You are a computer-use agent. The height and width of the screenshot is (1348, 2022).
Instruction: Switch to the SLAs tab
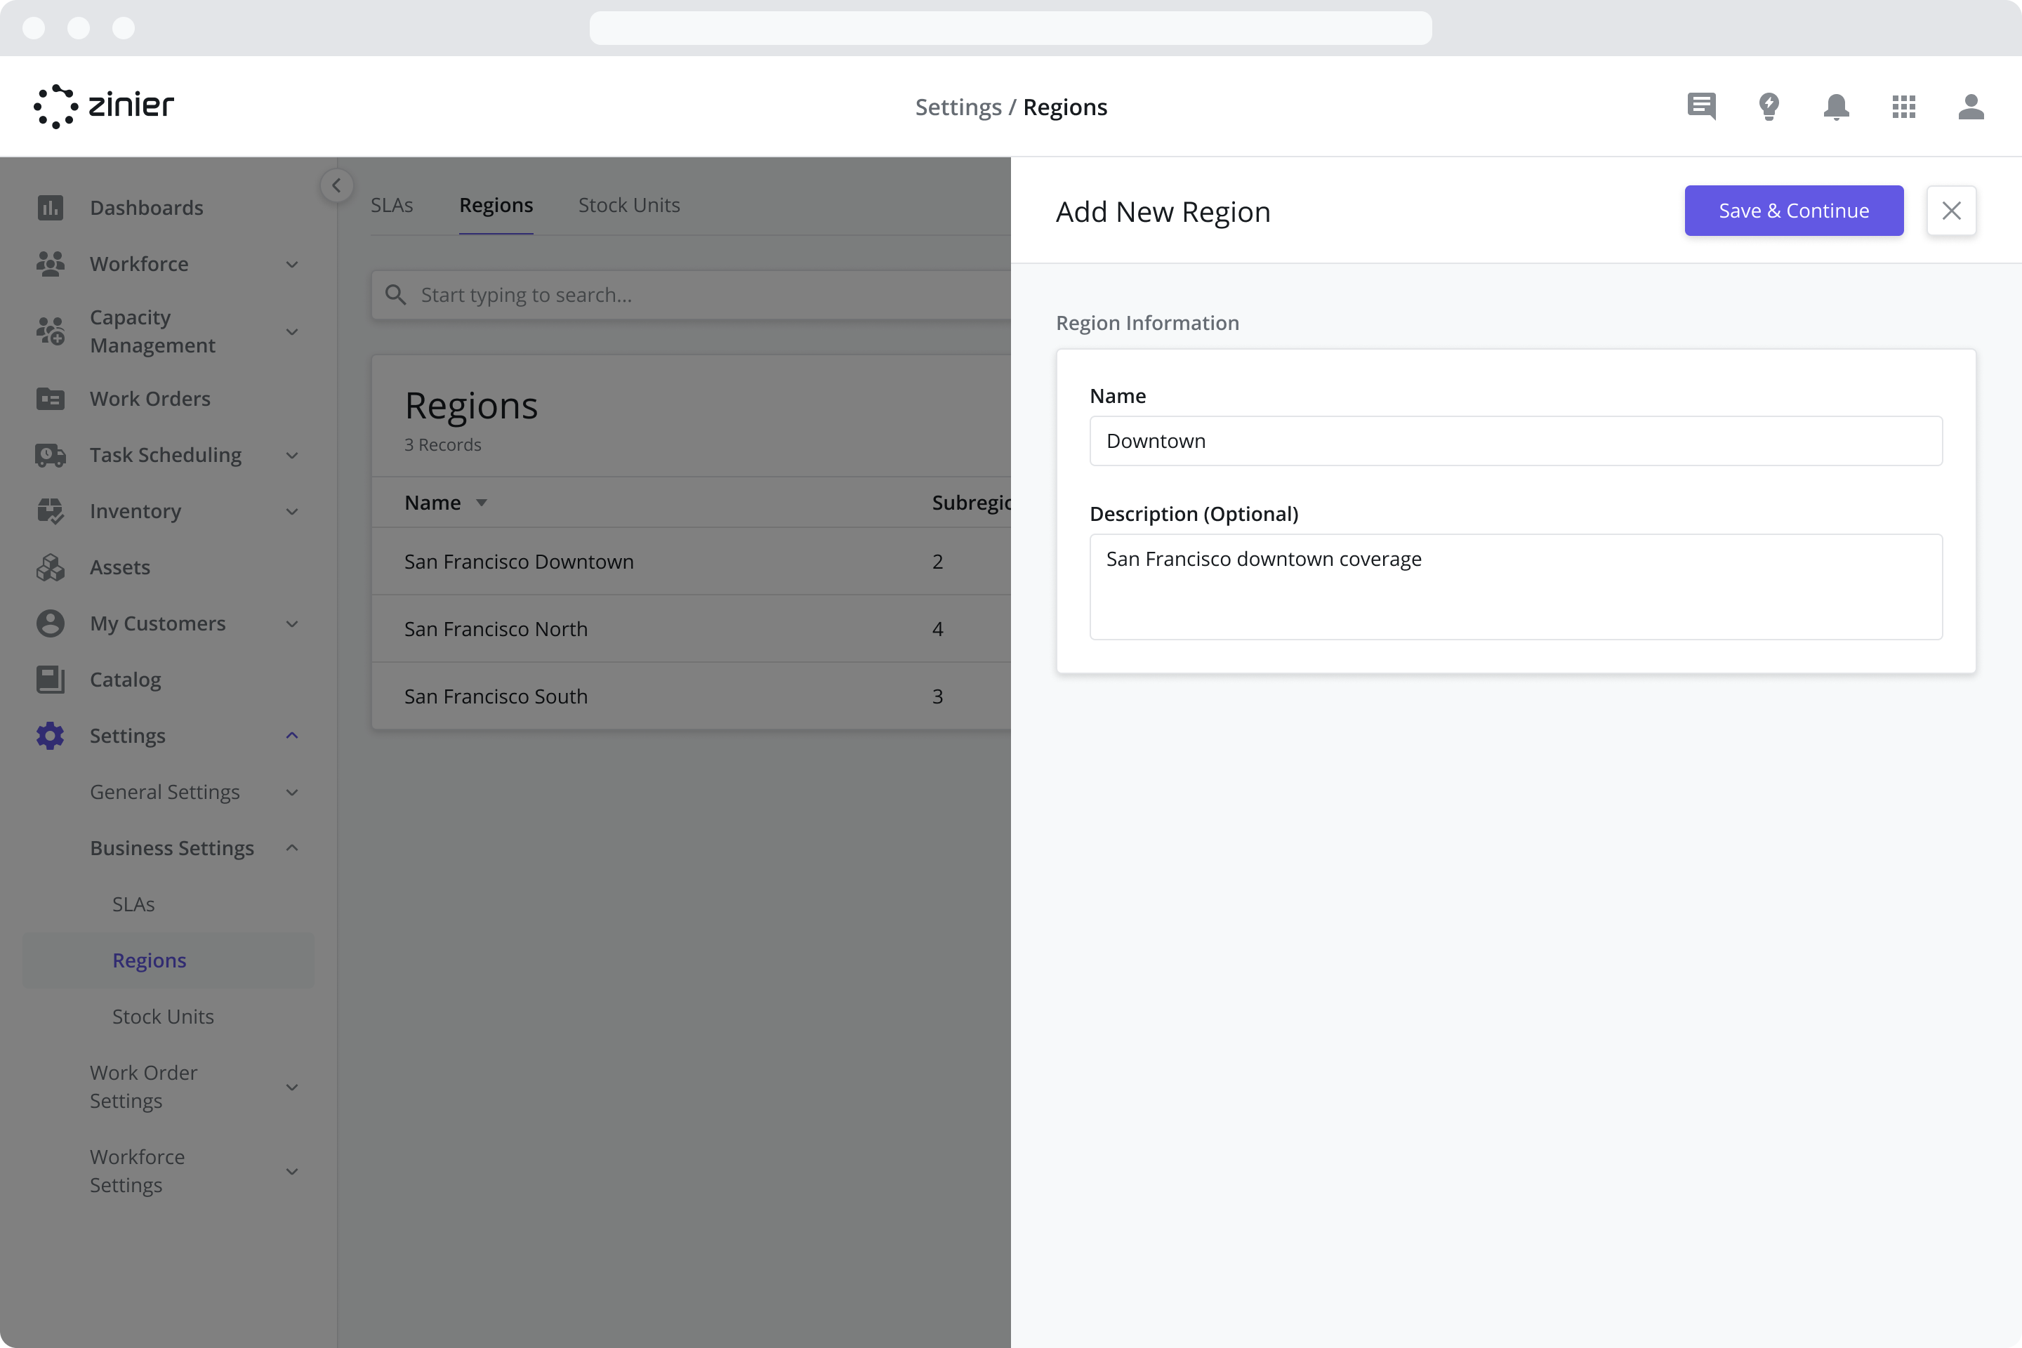[x=392, y=204]
